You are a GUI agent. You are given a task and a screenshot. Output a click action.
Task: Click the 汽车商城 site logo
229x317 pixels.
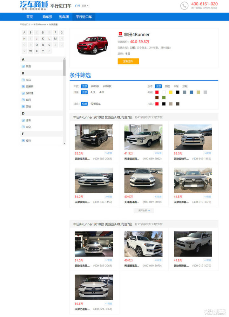(34, 5)
